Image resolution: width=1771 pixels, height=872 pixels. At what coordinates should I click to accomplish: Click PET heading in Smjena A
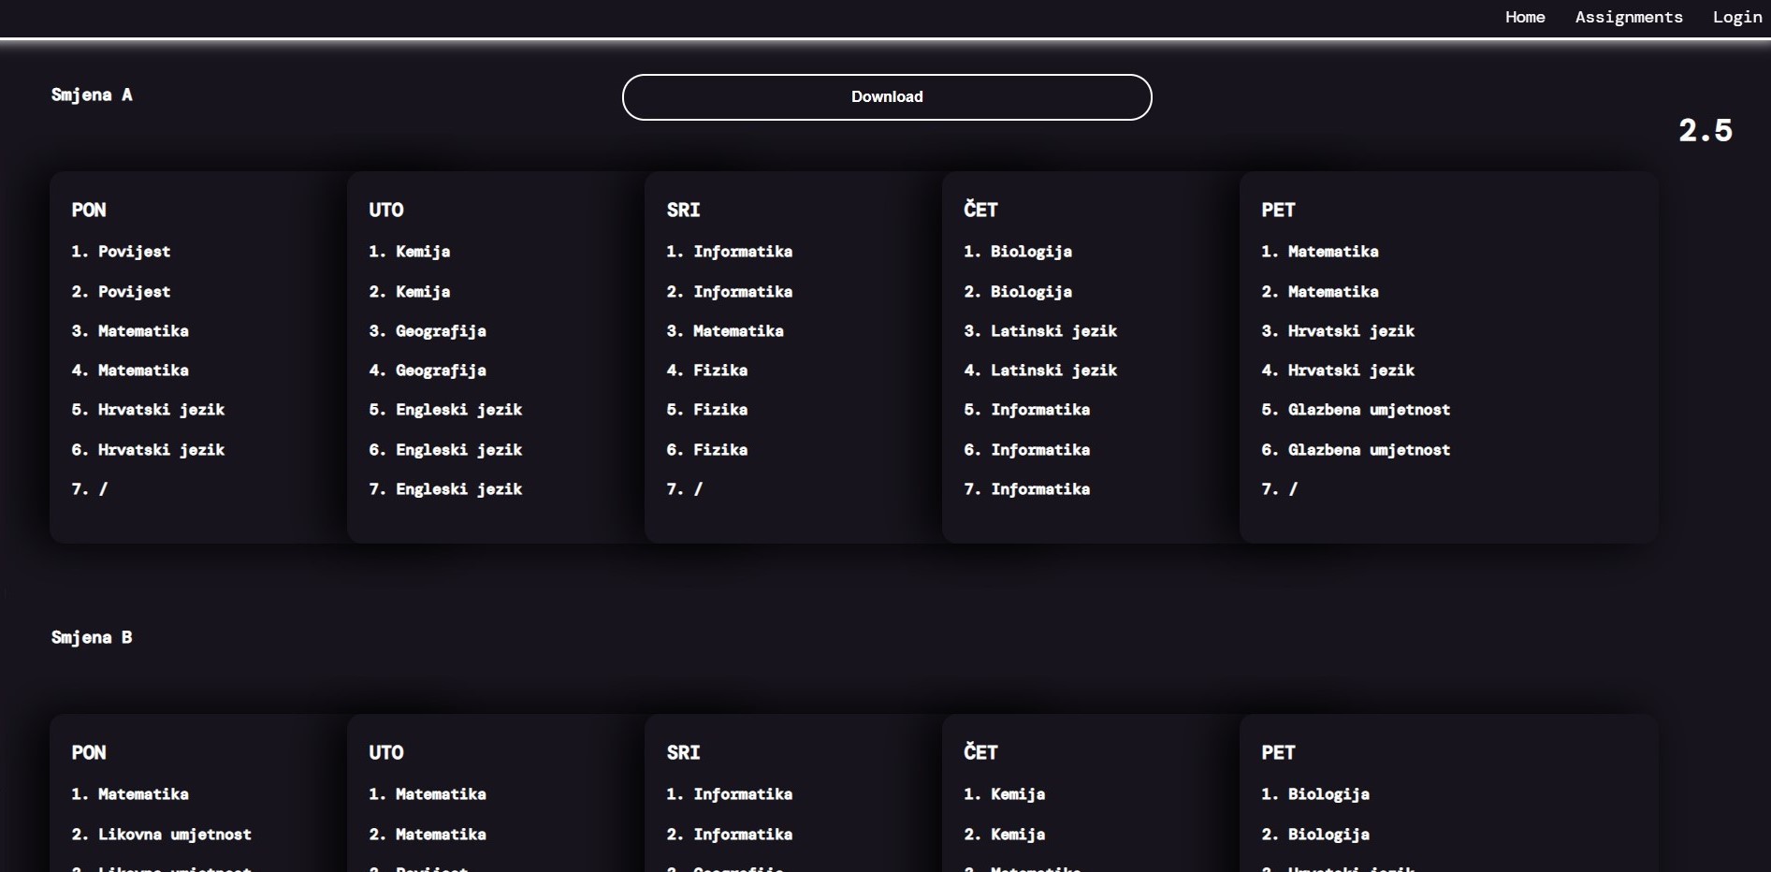[x=1279, y=210]
